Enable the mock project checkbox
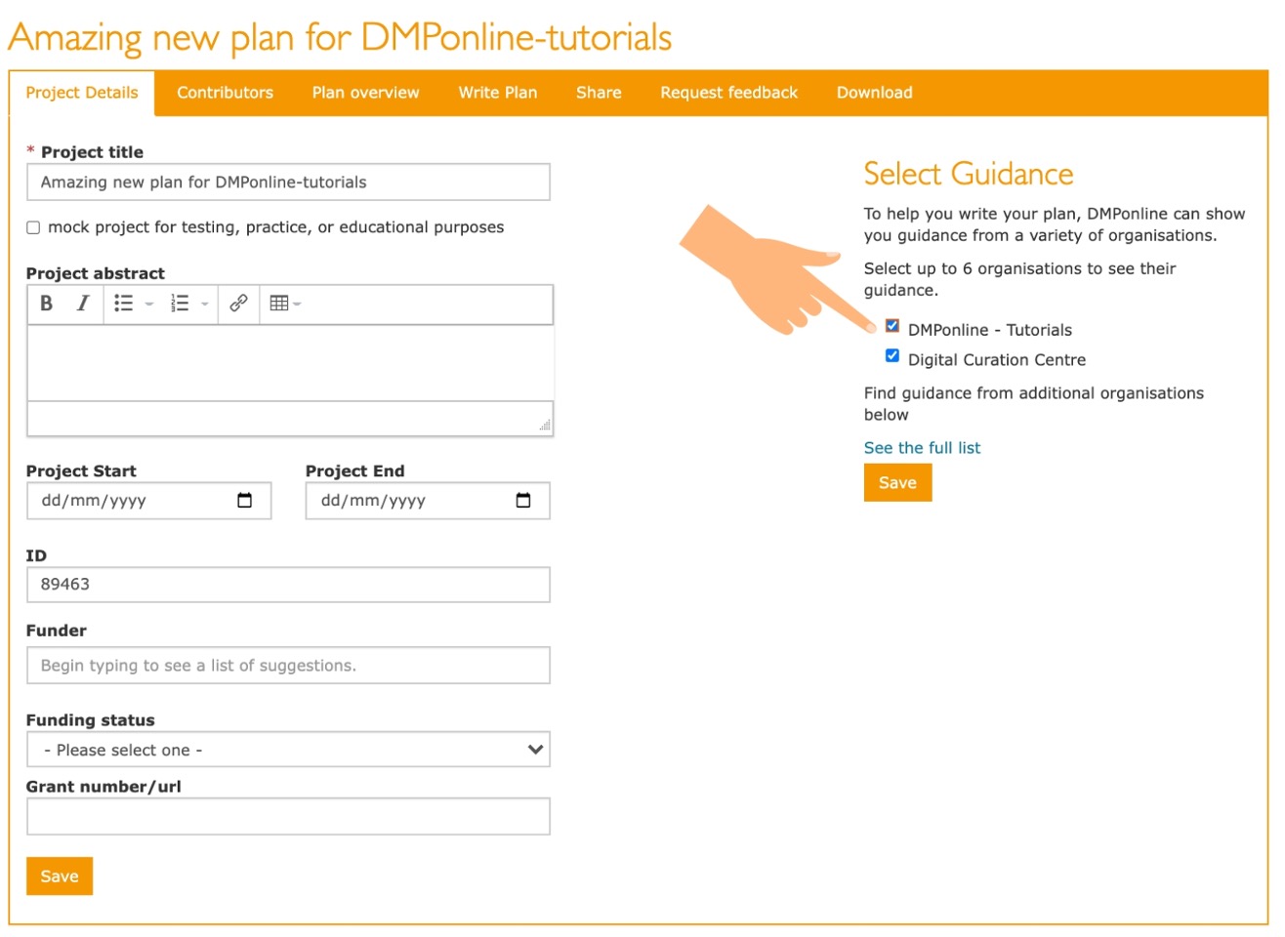This screenshot has height=937, width=1285. [x=32, y=226]
